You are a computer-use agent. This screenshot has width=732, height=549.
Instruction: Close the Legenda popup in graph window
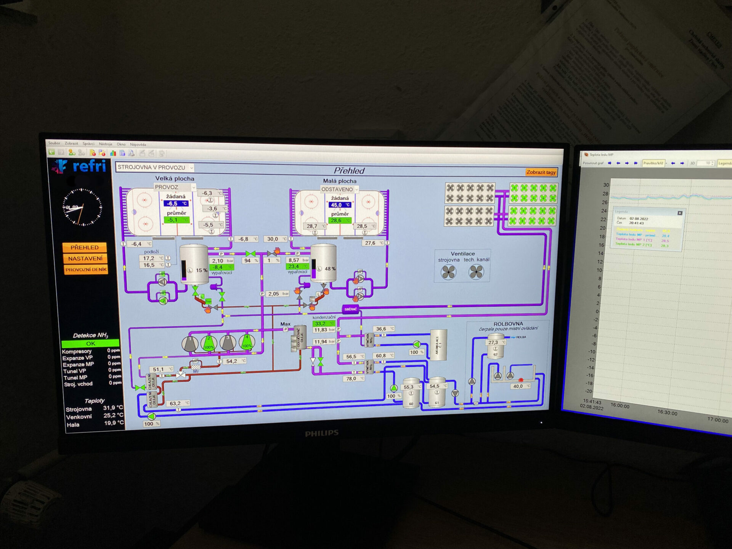point(680,213)
